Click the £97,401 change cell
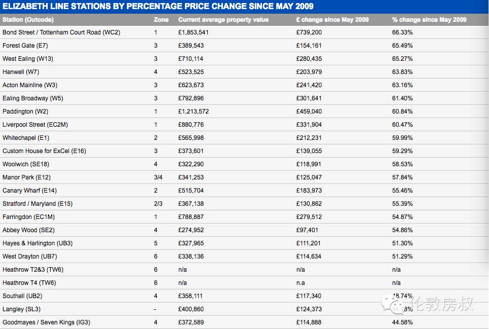The height and width of the screenshot is (329, 489). click(x=307, y=230)
